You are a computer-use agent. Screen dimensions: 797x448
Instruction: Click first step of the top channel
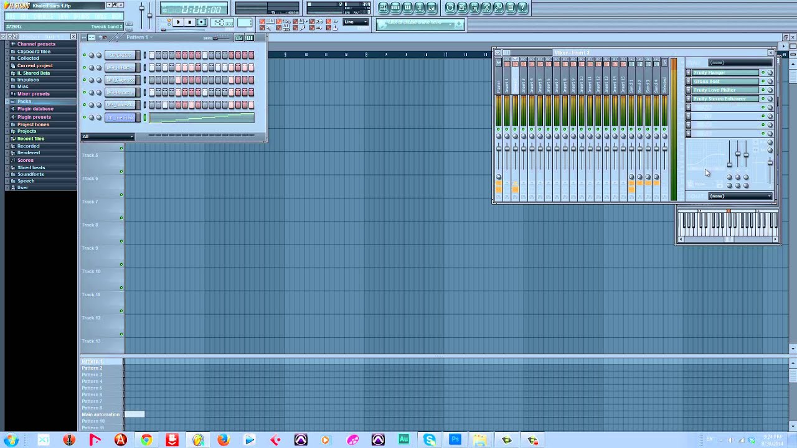click(151, 55)
